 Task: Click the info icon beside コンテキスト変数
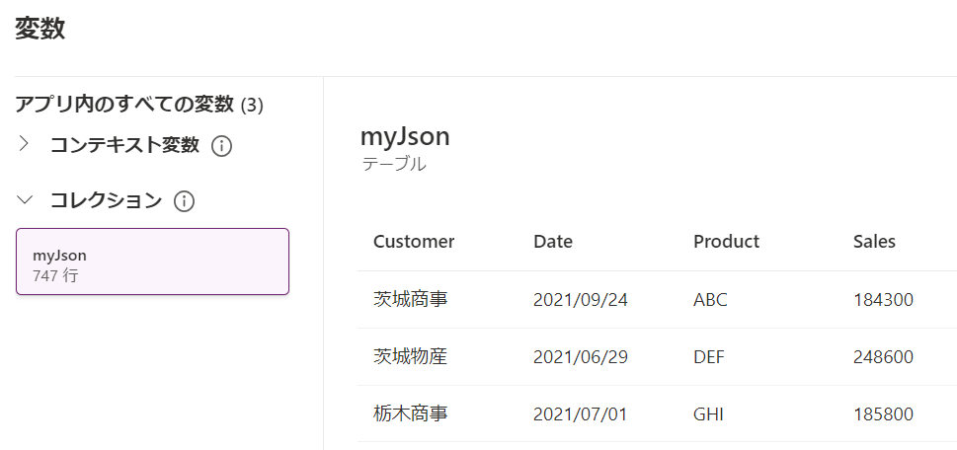tap(222, 146)
